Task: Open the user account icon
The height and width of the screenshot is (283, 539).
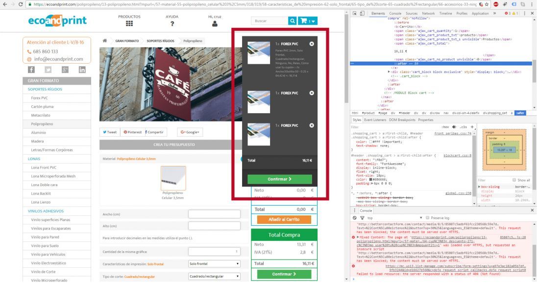Action: click(215, 24)
